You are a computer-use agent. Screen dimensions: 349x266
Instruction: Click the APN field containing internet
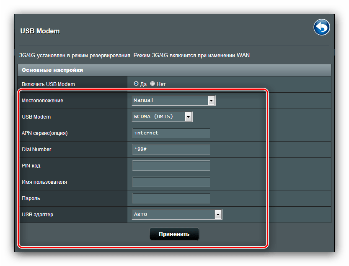pos(171,133)
